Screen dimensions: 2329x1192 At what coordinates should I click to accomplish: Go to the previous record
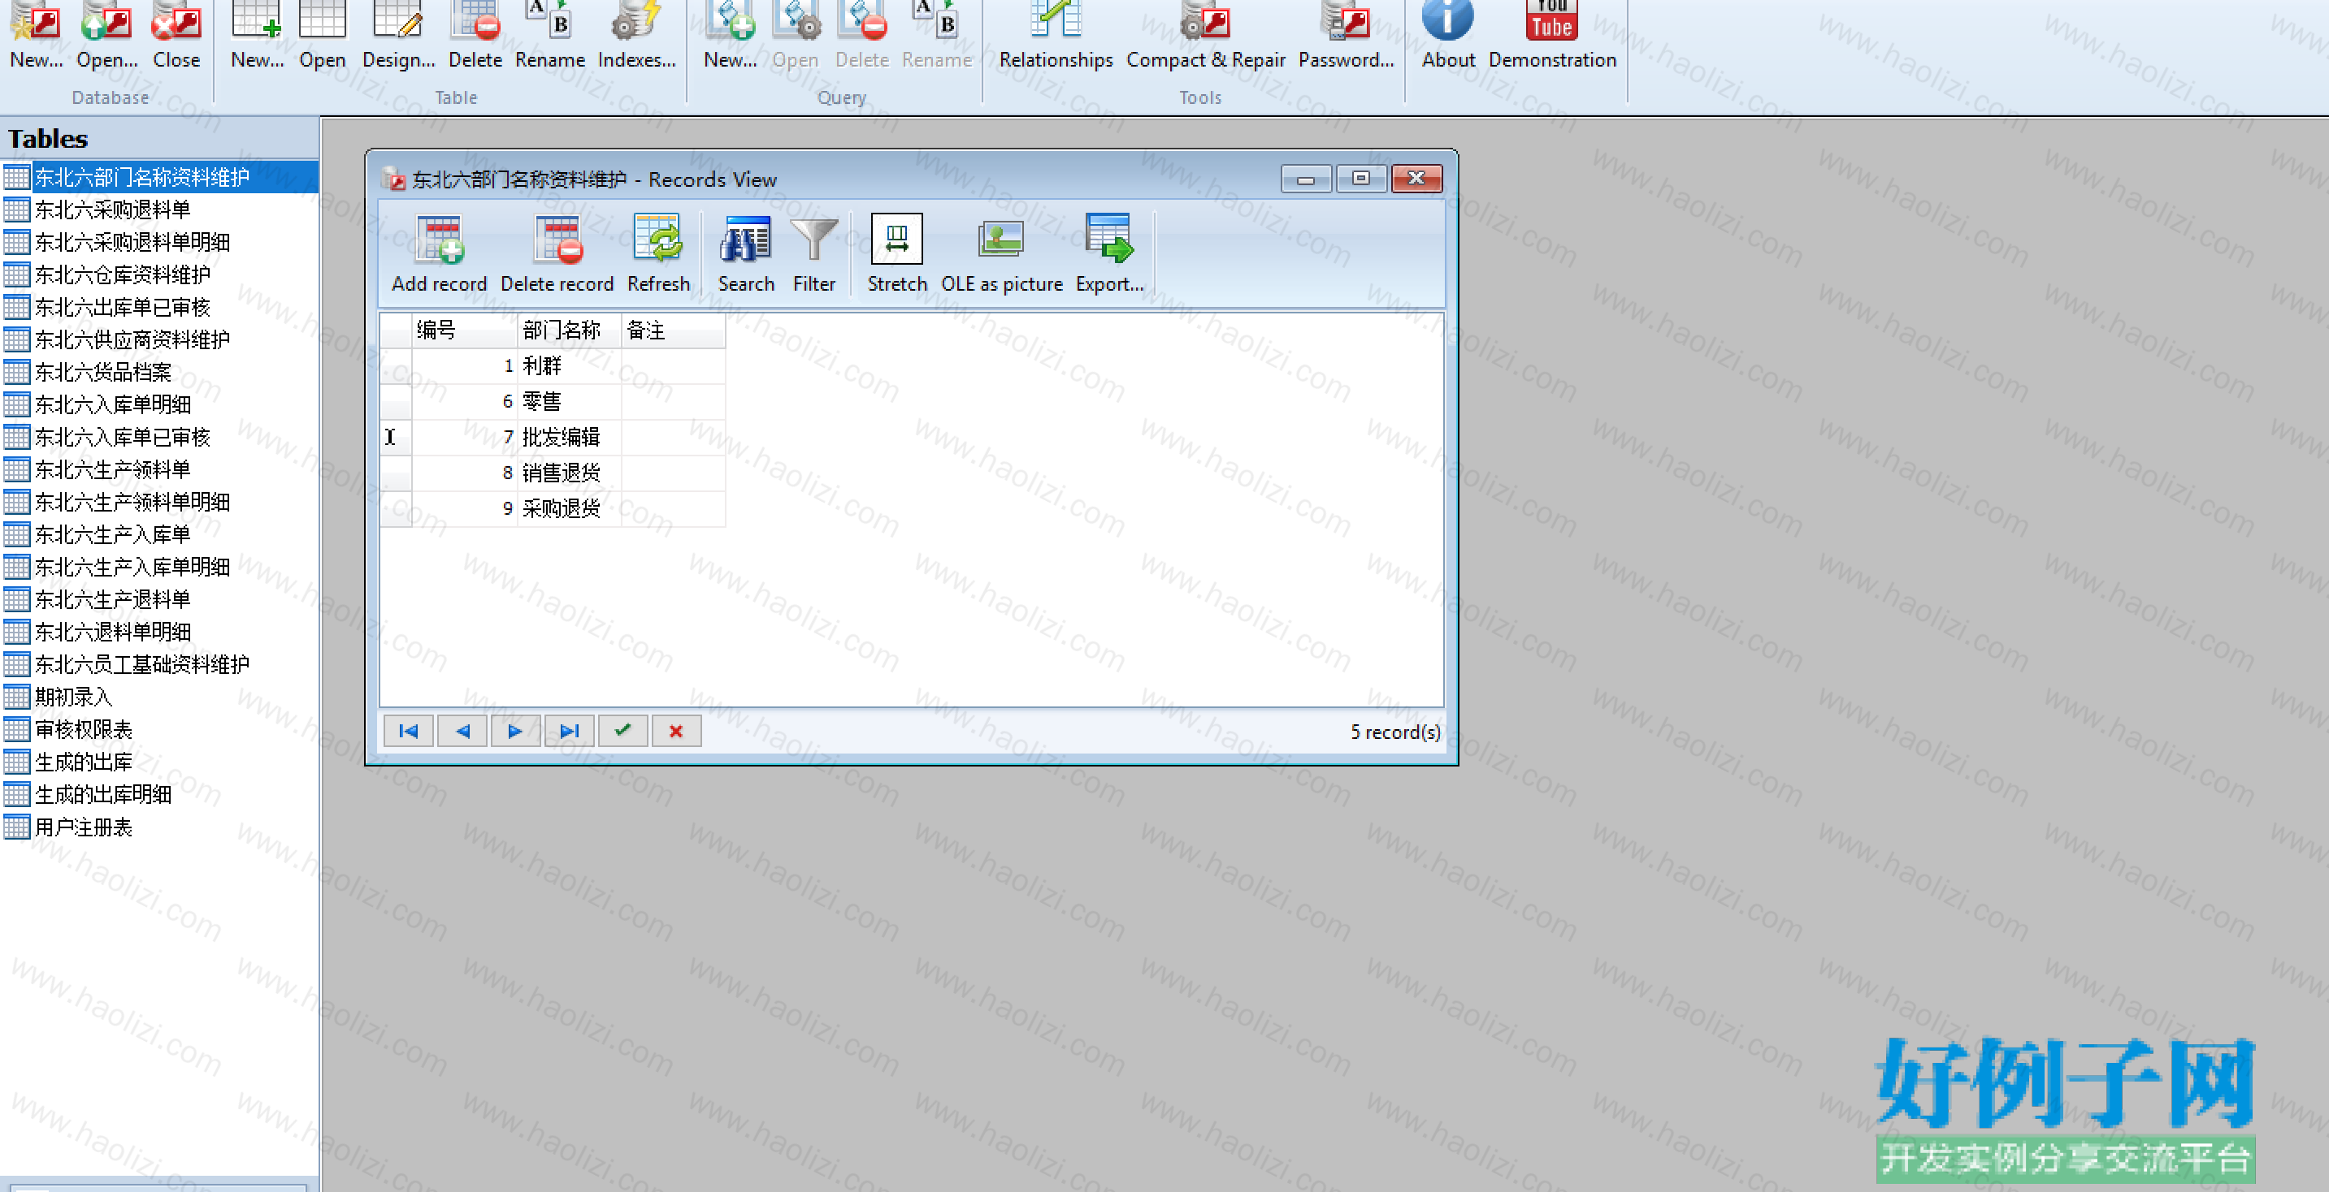[462, 731]
